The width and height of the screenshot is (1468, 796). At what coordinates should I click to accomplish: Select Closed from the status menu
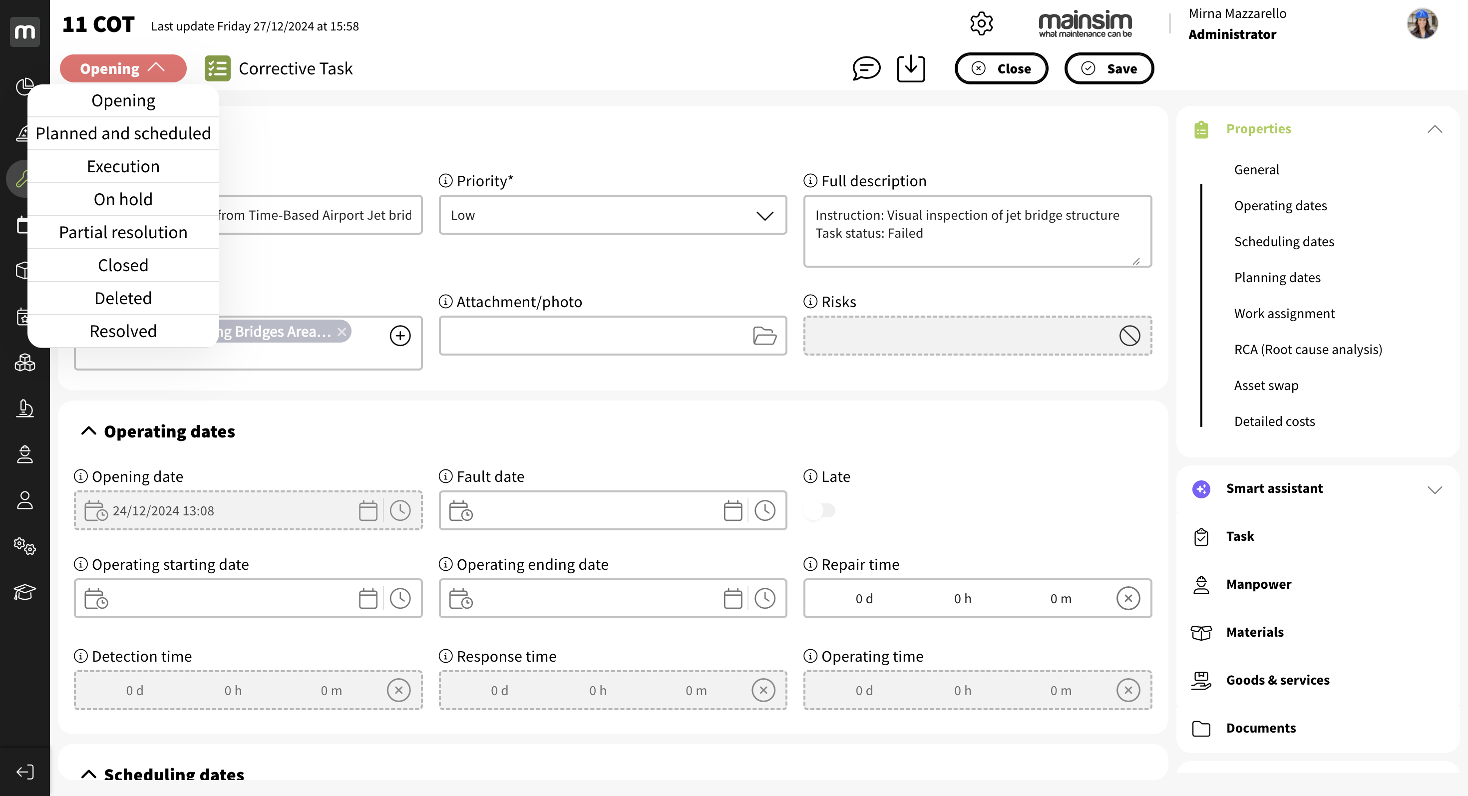[123, 265]
